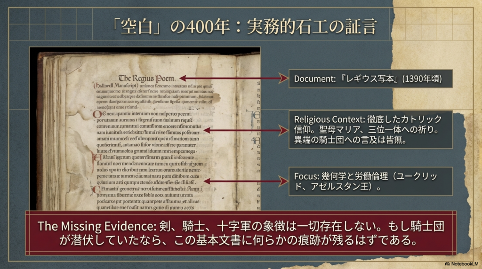The image size is (482, 269).
Task: Click the red Missing Evidence banner
Action: pos(241,233)
